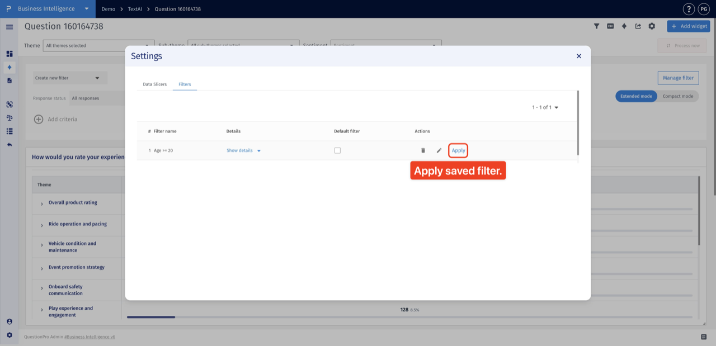Click the Add widget button
Image resolution: width=716 pixels, height=346 pixels.
689,26
